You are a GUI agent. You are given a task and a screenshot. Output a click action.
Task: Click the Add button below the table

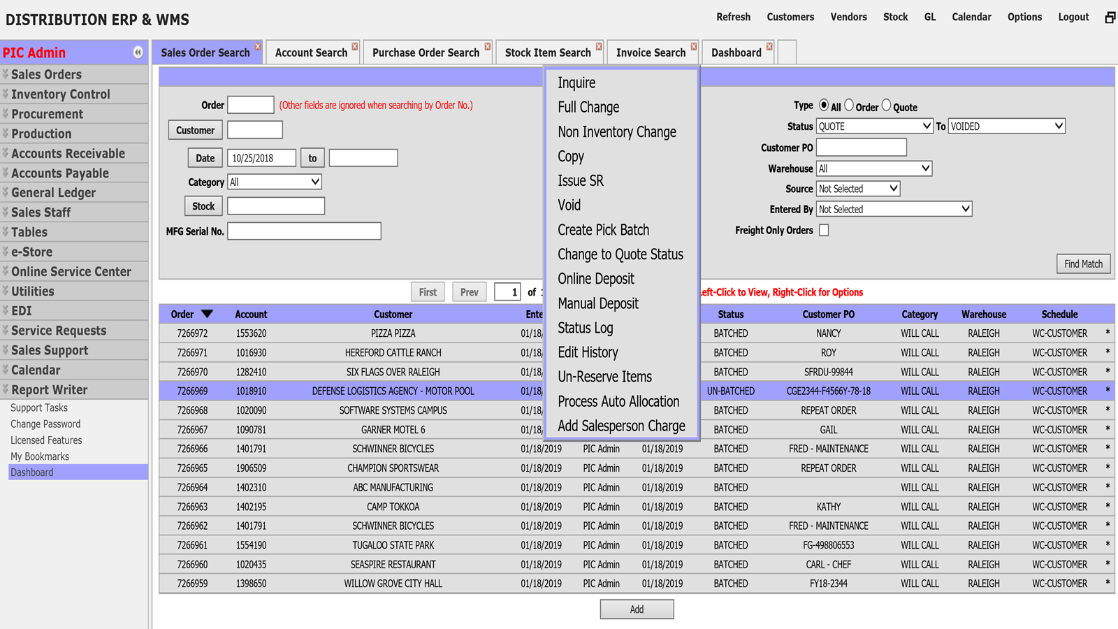[x=637, y=609]
